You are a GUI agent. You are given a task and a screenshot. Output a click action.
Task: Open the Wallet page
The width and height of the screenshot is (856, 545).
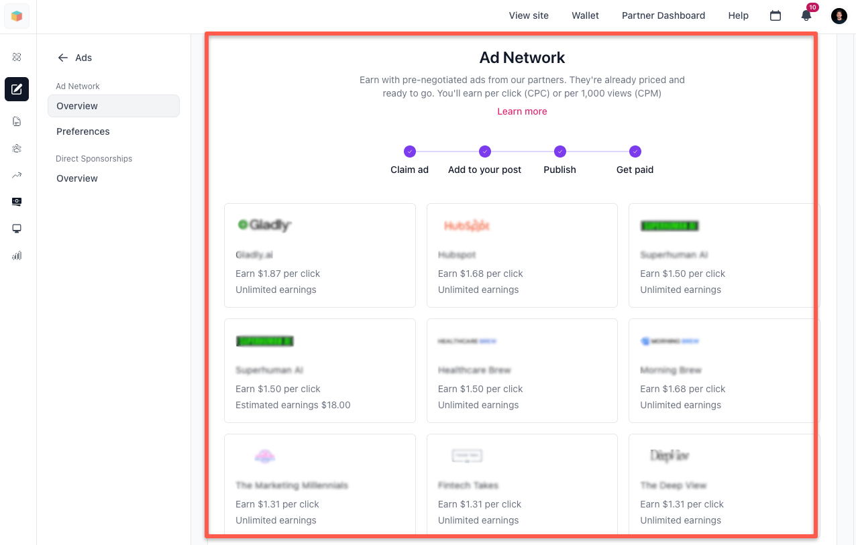coord(584,15)
